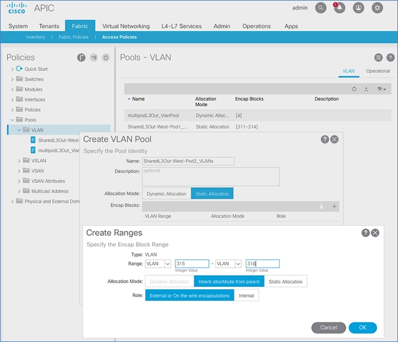398x342 pixels.
Task: Select the multipodL3Out_VlanPool table row
Action: click(x=257, y=116)
